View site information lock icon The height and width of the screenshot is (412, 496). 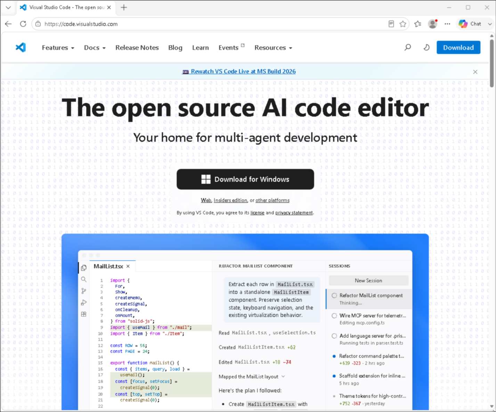click(38, 24)
